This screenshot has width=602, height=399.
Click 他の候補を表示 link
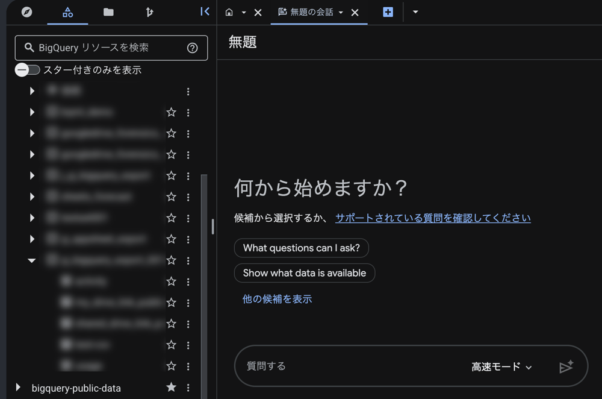277,299
